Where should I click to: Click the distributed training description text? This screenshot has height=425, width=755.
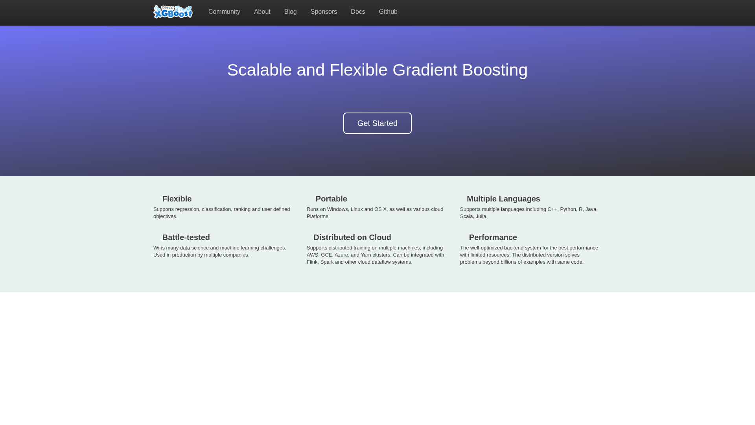coord(375,254)
